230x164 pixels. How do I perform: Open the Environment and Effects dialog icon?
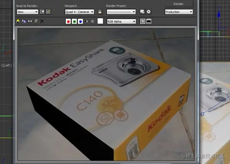(x=149, y=12)
